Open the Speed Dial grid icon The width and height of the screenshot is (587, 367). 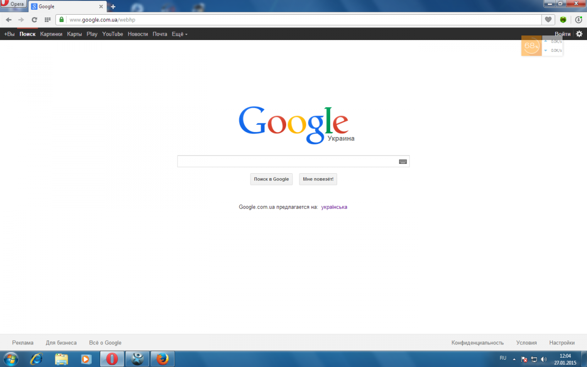click(x=47, y=20)
